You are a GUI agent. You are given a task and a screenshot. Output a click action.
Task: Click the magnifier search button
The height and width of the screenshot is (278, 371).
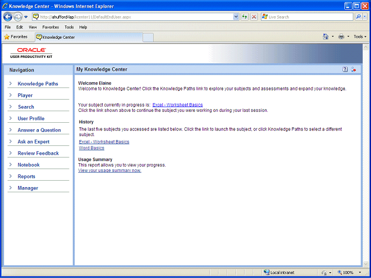pos(358,17)
